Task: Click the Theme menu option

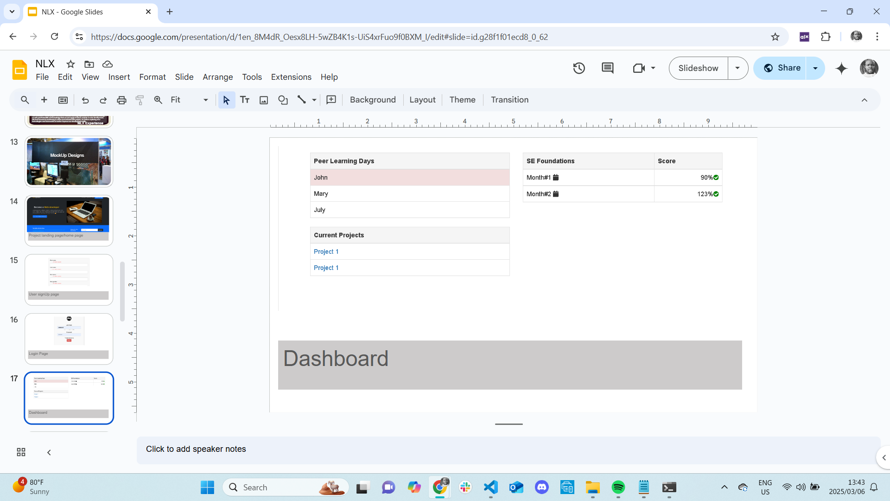Action: (463, 100)
